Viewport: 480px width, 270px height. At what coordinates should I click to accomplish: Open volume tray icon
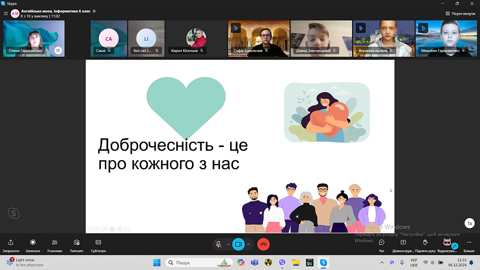point(432,263)
